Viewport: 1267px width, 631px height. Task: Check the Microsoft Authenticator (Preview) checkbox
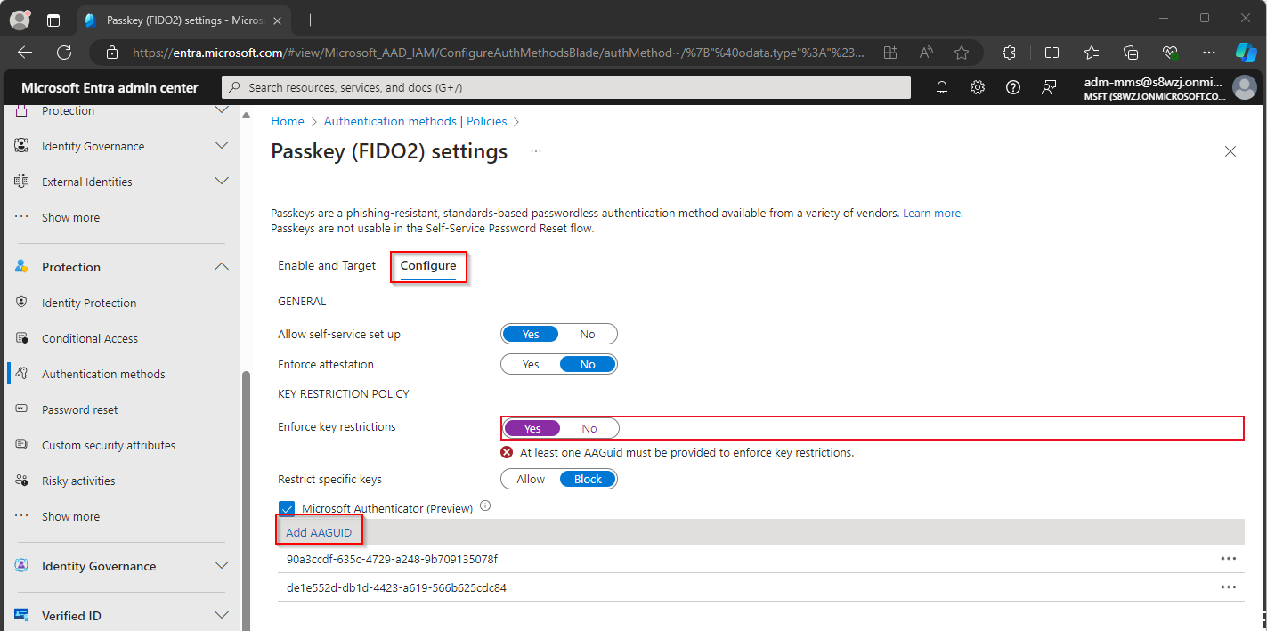click(x=287, y=509)
